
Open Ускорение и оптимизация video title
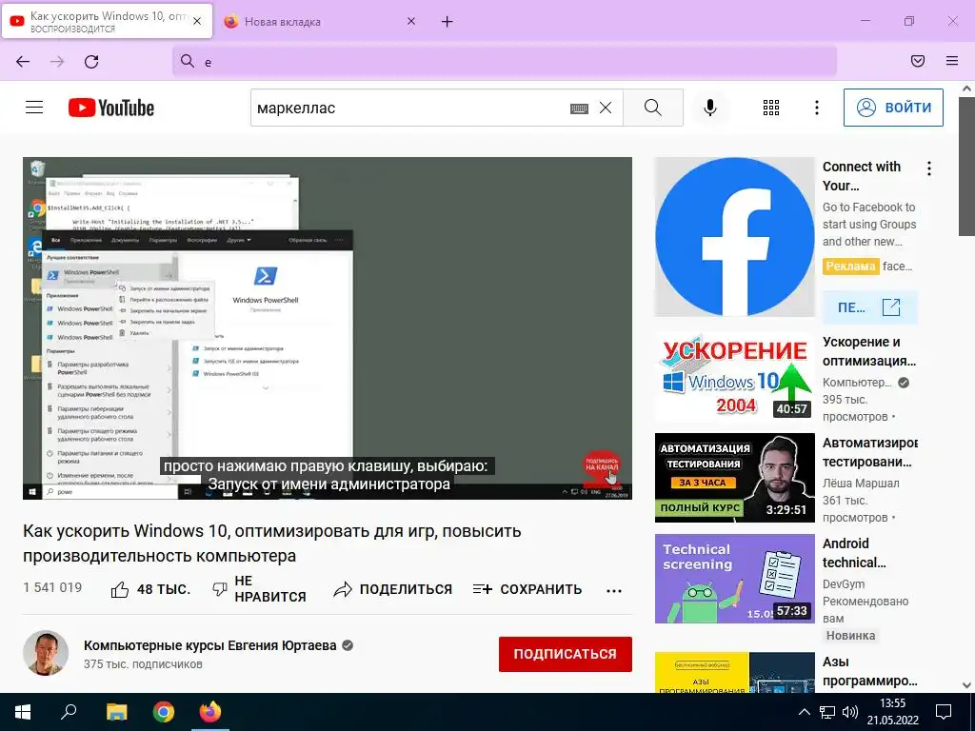coord(869,351)
